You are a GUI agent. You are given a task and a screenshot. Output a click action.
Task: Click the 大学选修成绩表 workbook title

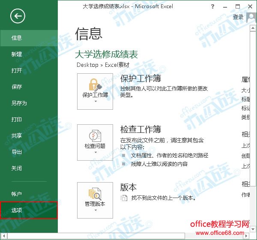pos(107,54)
